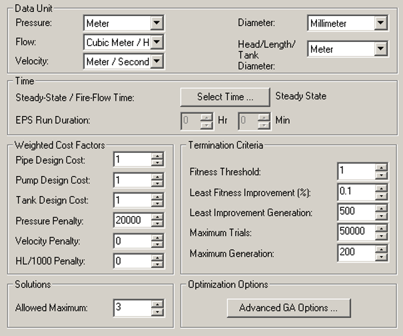The height and width of the screenshot is (336, 403).
Task: Decrease Fitness Threshold with down arrow
Action: click(381, 175)
